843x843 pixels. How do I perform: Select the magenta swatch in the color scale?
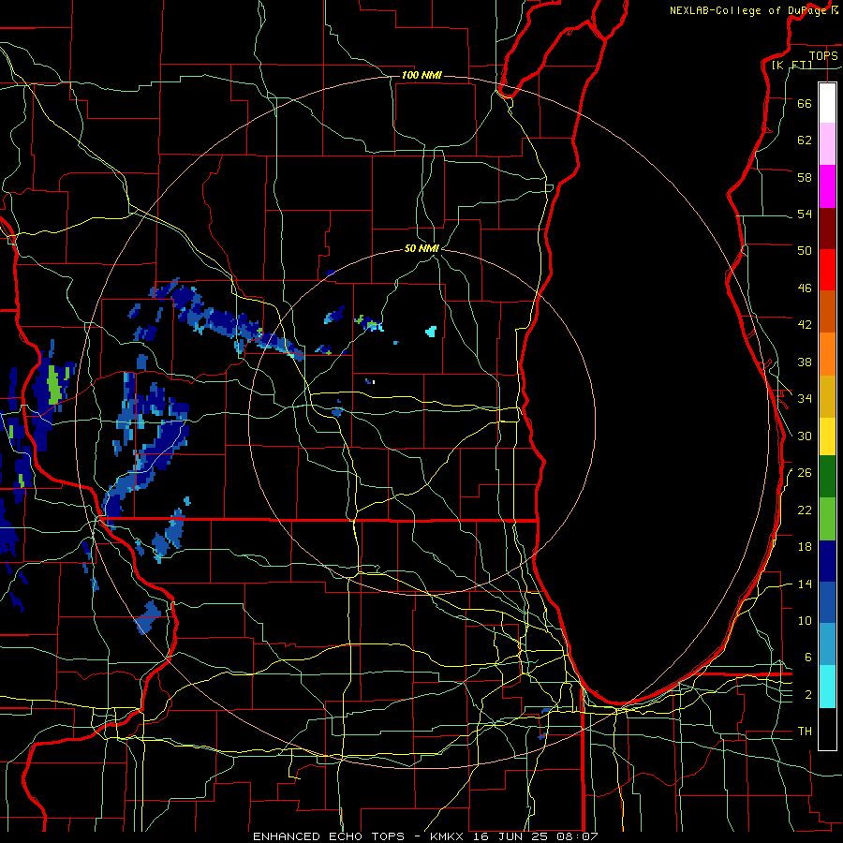[x=827, y=186]
